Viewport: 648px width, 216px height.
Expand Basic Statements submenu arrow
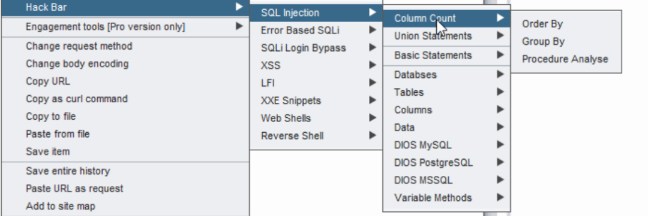coord(500,55)
